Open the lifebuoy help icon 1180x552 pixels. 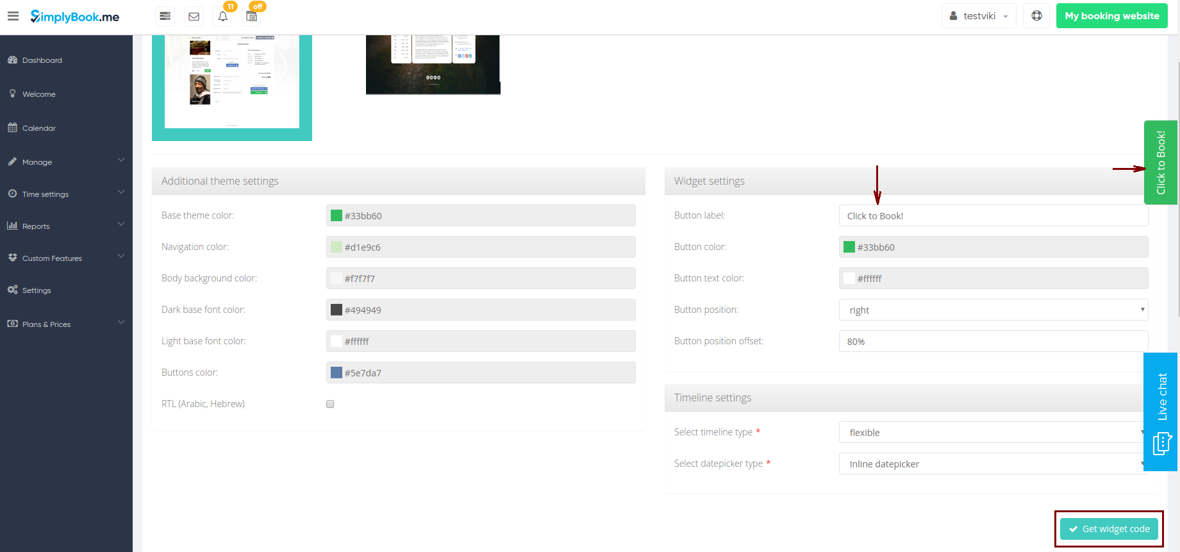click(1036, 16)
